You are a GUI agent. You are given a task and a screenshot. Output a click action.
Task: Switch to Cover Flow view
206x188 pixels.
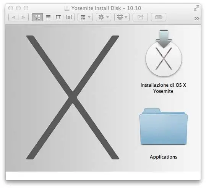coord(69,17)
